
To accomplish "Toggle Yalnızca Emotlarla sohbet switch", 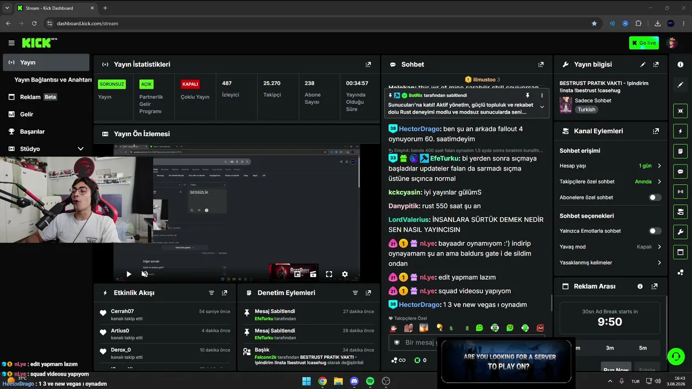I will coord(655,231).
